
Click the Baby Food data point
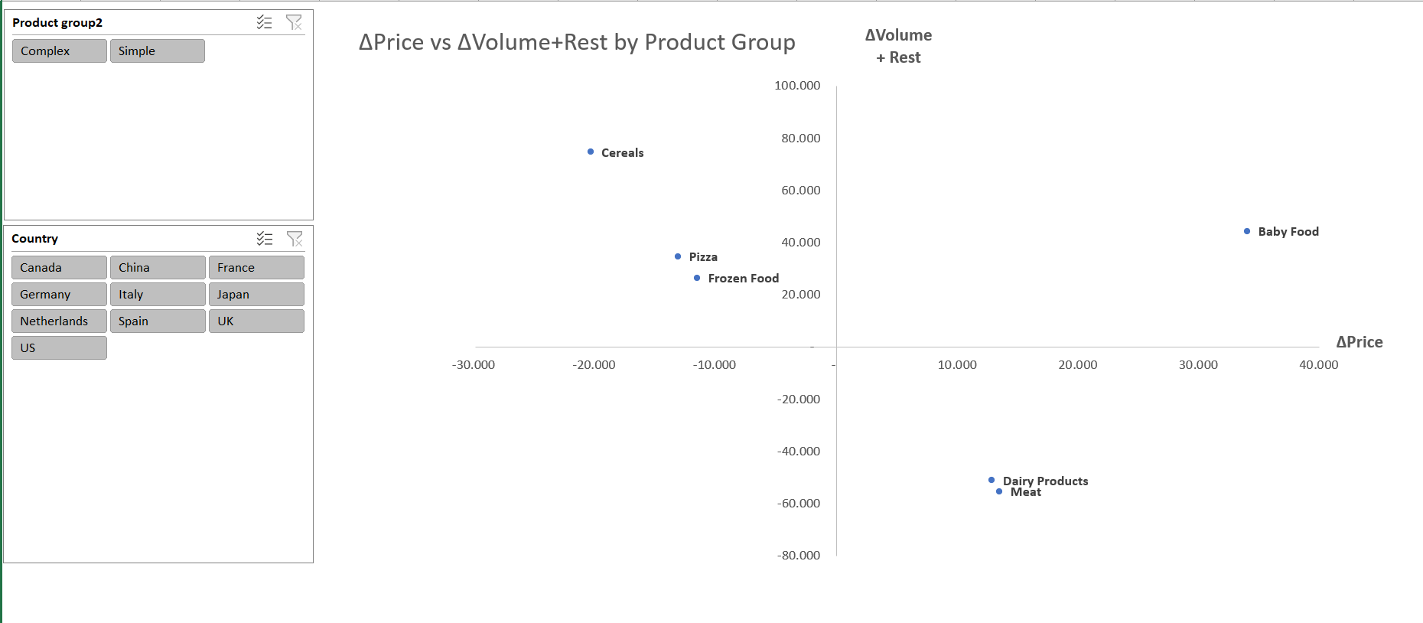1247,231
